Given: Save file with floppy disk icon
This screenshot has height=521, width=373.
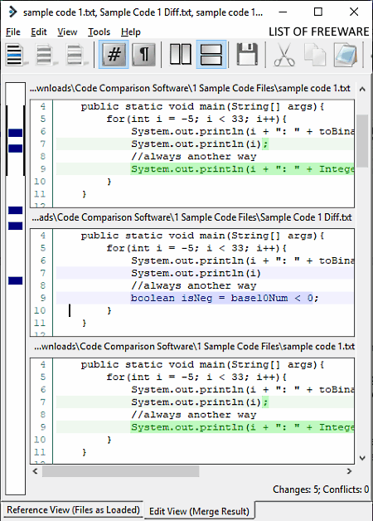Looking at the screenshot, I should pyautogui.click(x=247, y=55).
